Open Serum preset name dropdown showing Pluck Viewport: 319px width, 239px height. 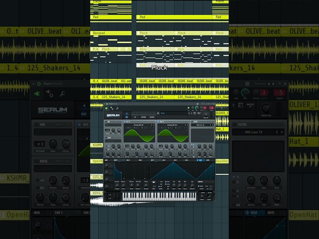(x=173, y=113)
